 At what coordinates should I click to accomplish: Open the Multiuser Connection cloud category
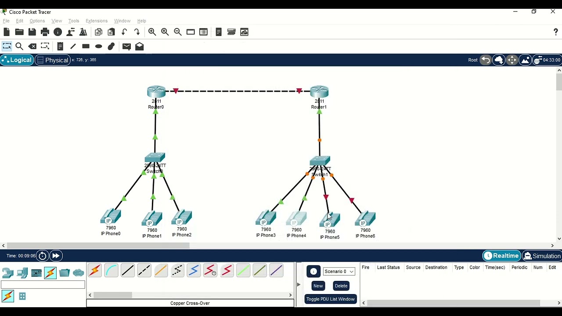point(79,273)
